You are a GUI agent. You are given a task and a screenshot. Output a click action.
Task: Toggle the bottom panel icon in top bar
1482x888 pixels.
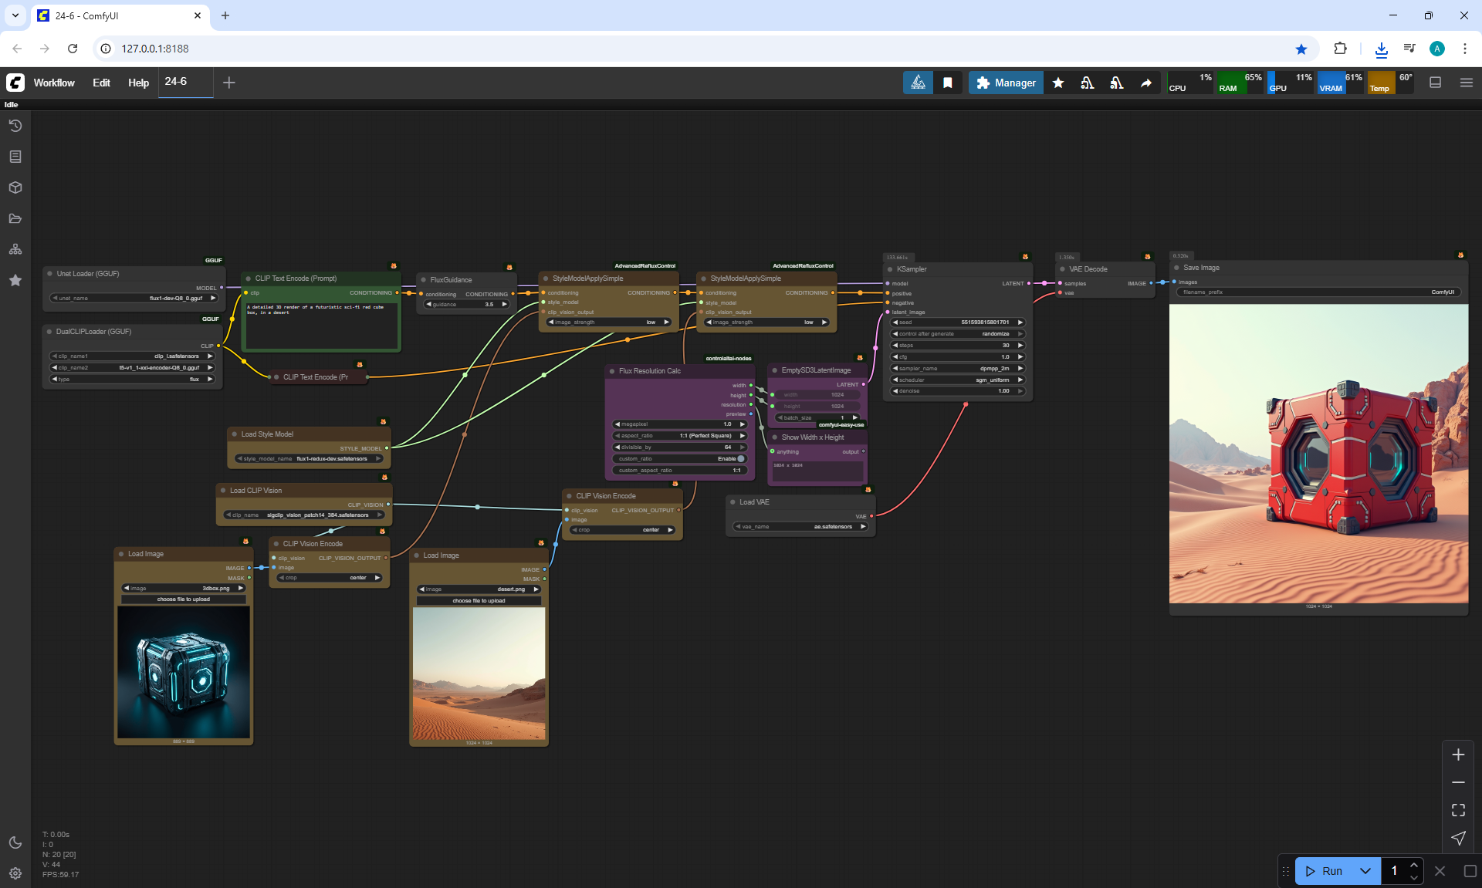tap(1435, 83)
